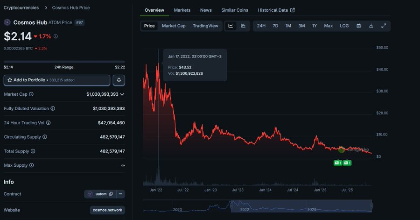Viewport: 420px width, 220px height.
Task: Open the calendar date range picker
Action: [x=358, y=26]
